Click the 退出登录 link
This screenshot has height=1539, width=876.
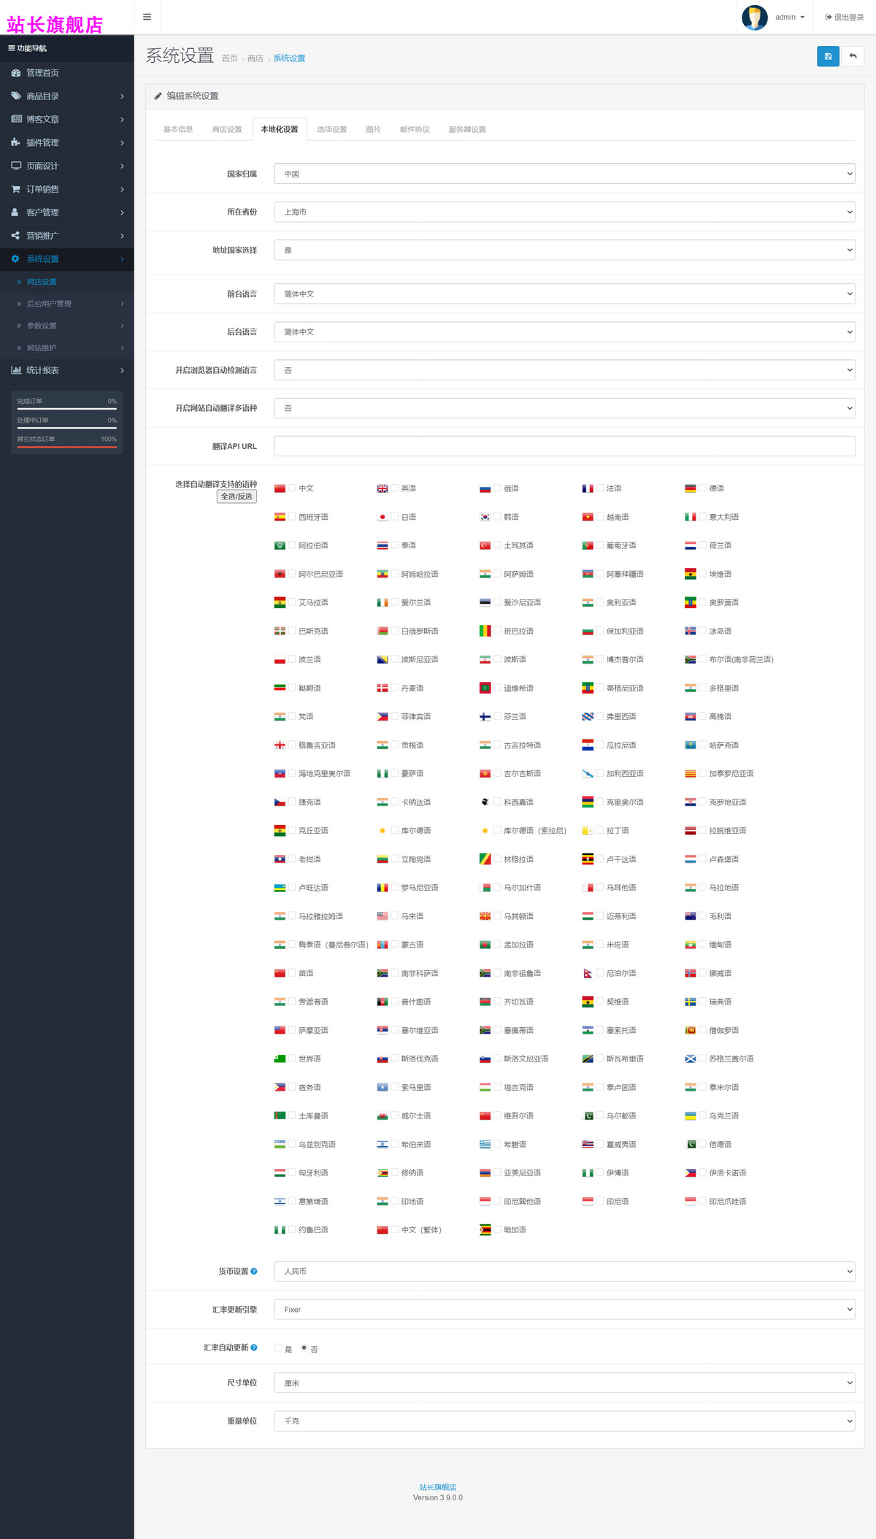(x=845, y=17)
